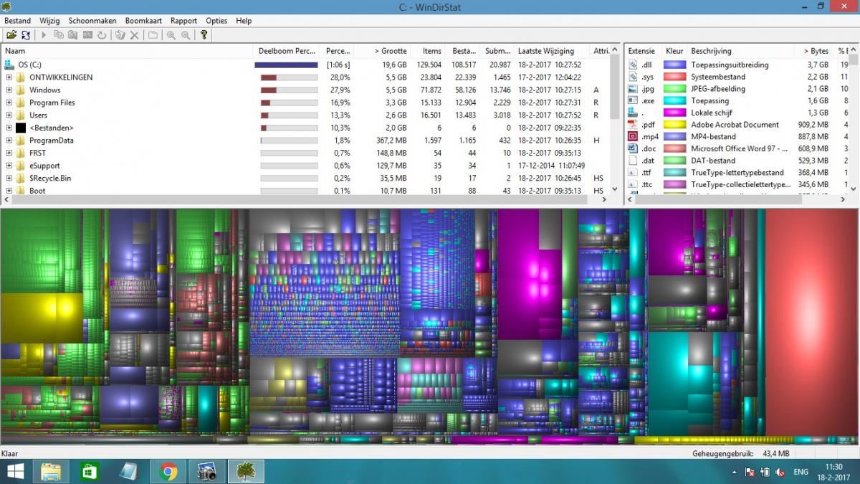Image resolution: width=860 pixels, height=484 pixels.
Task: Click the Help question mark toolbar icon
Action: pyautogui.click(x=204, y=34)
